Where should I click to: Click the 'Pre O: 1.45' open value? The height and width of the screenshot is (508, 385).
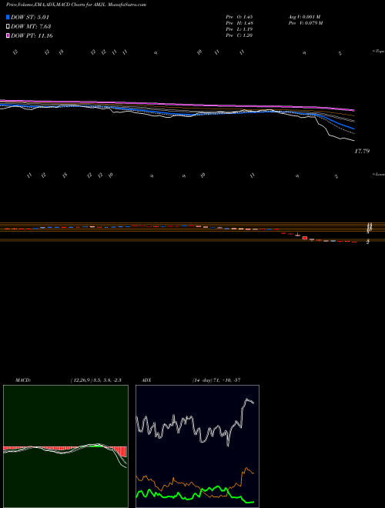pyautogui.click(x=239, y=16)
